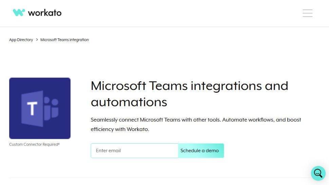Click the workato wordmark text
The height and width of the screenshot is (185, 329).
44,13
